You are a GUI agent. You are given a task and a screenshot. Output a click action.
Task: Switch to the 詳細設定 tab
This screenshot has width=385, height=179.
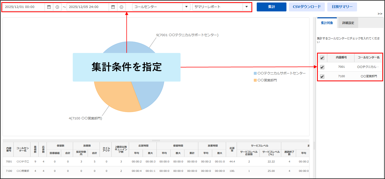click(x=348, y=23)
